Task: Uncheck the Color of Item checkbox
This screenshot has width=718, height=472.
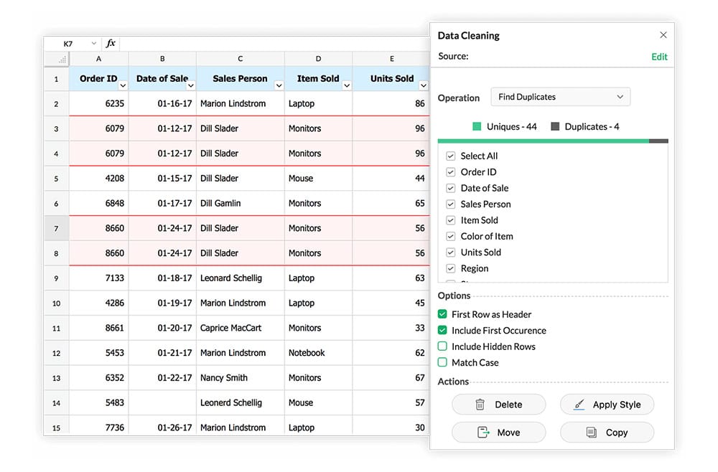Action: [x=451, y=236]
